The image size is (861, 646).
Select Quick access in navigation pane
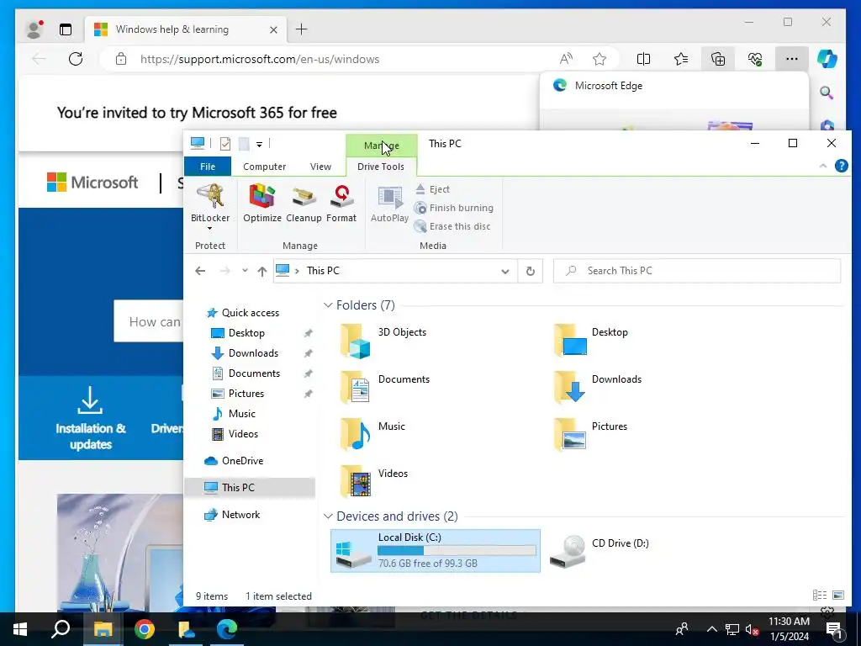tap(250, 313)
